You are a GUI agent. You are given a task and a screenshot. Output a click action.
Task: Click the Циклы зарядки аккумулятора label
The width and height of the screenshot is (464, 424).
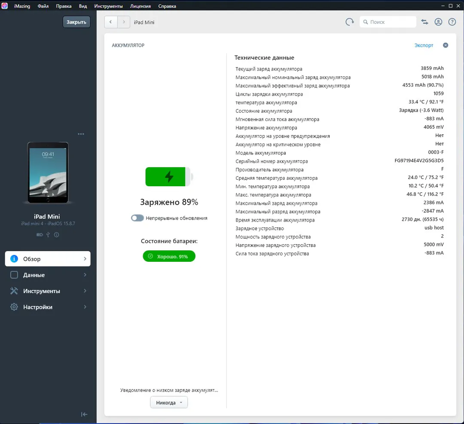[x=269, y=94]
